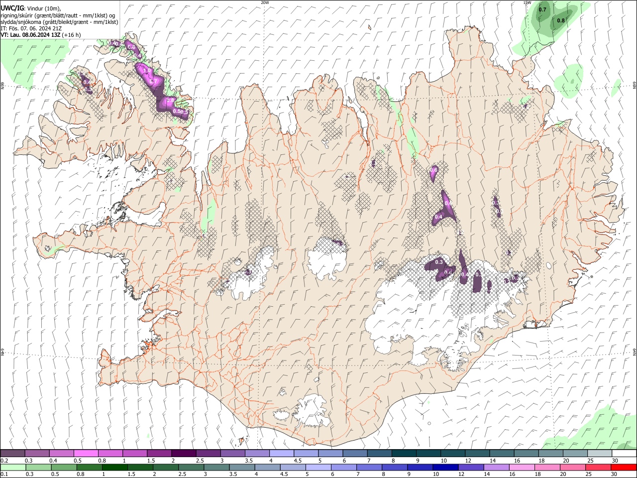The width and height of the screenshot is (637, 478).
Task: Pick the darkest purple snow-scale swatch between 2 and 2.5
Action: [184, 453]
